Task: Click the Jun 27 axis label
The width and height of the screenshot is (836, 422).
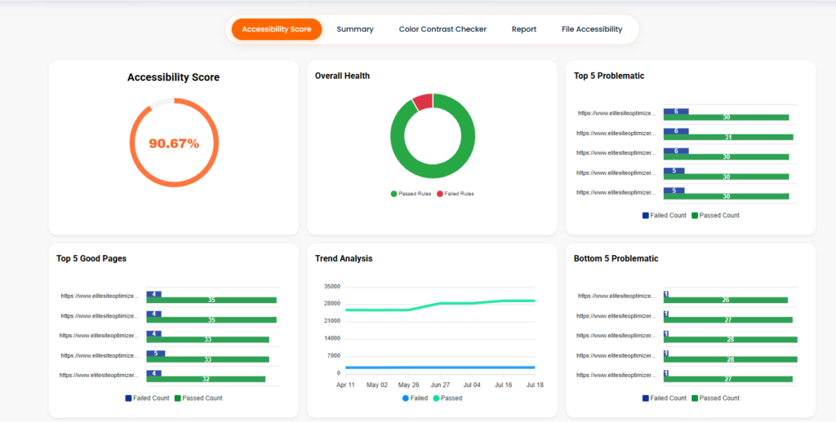Action: pos(440,385)
